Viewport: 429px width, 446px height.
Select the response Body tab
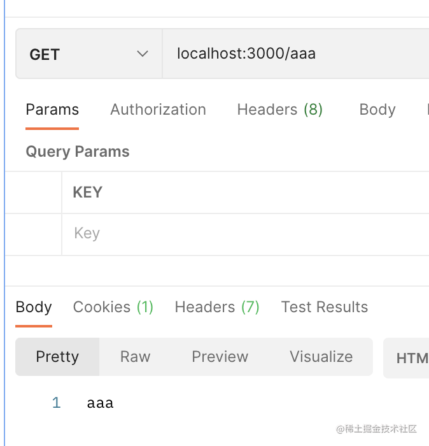34,307
